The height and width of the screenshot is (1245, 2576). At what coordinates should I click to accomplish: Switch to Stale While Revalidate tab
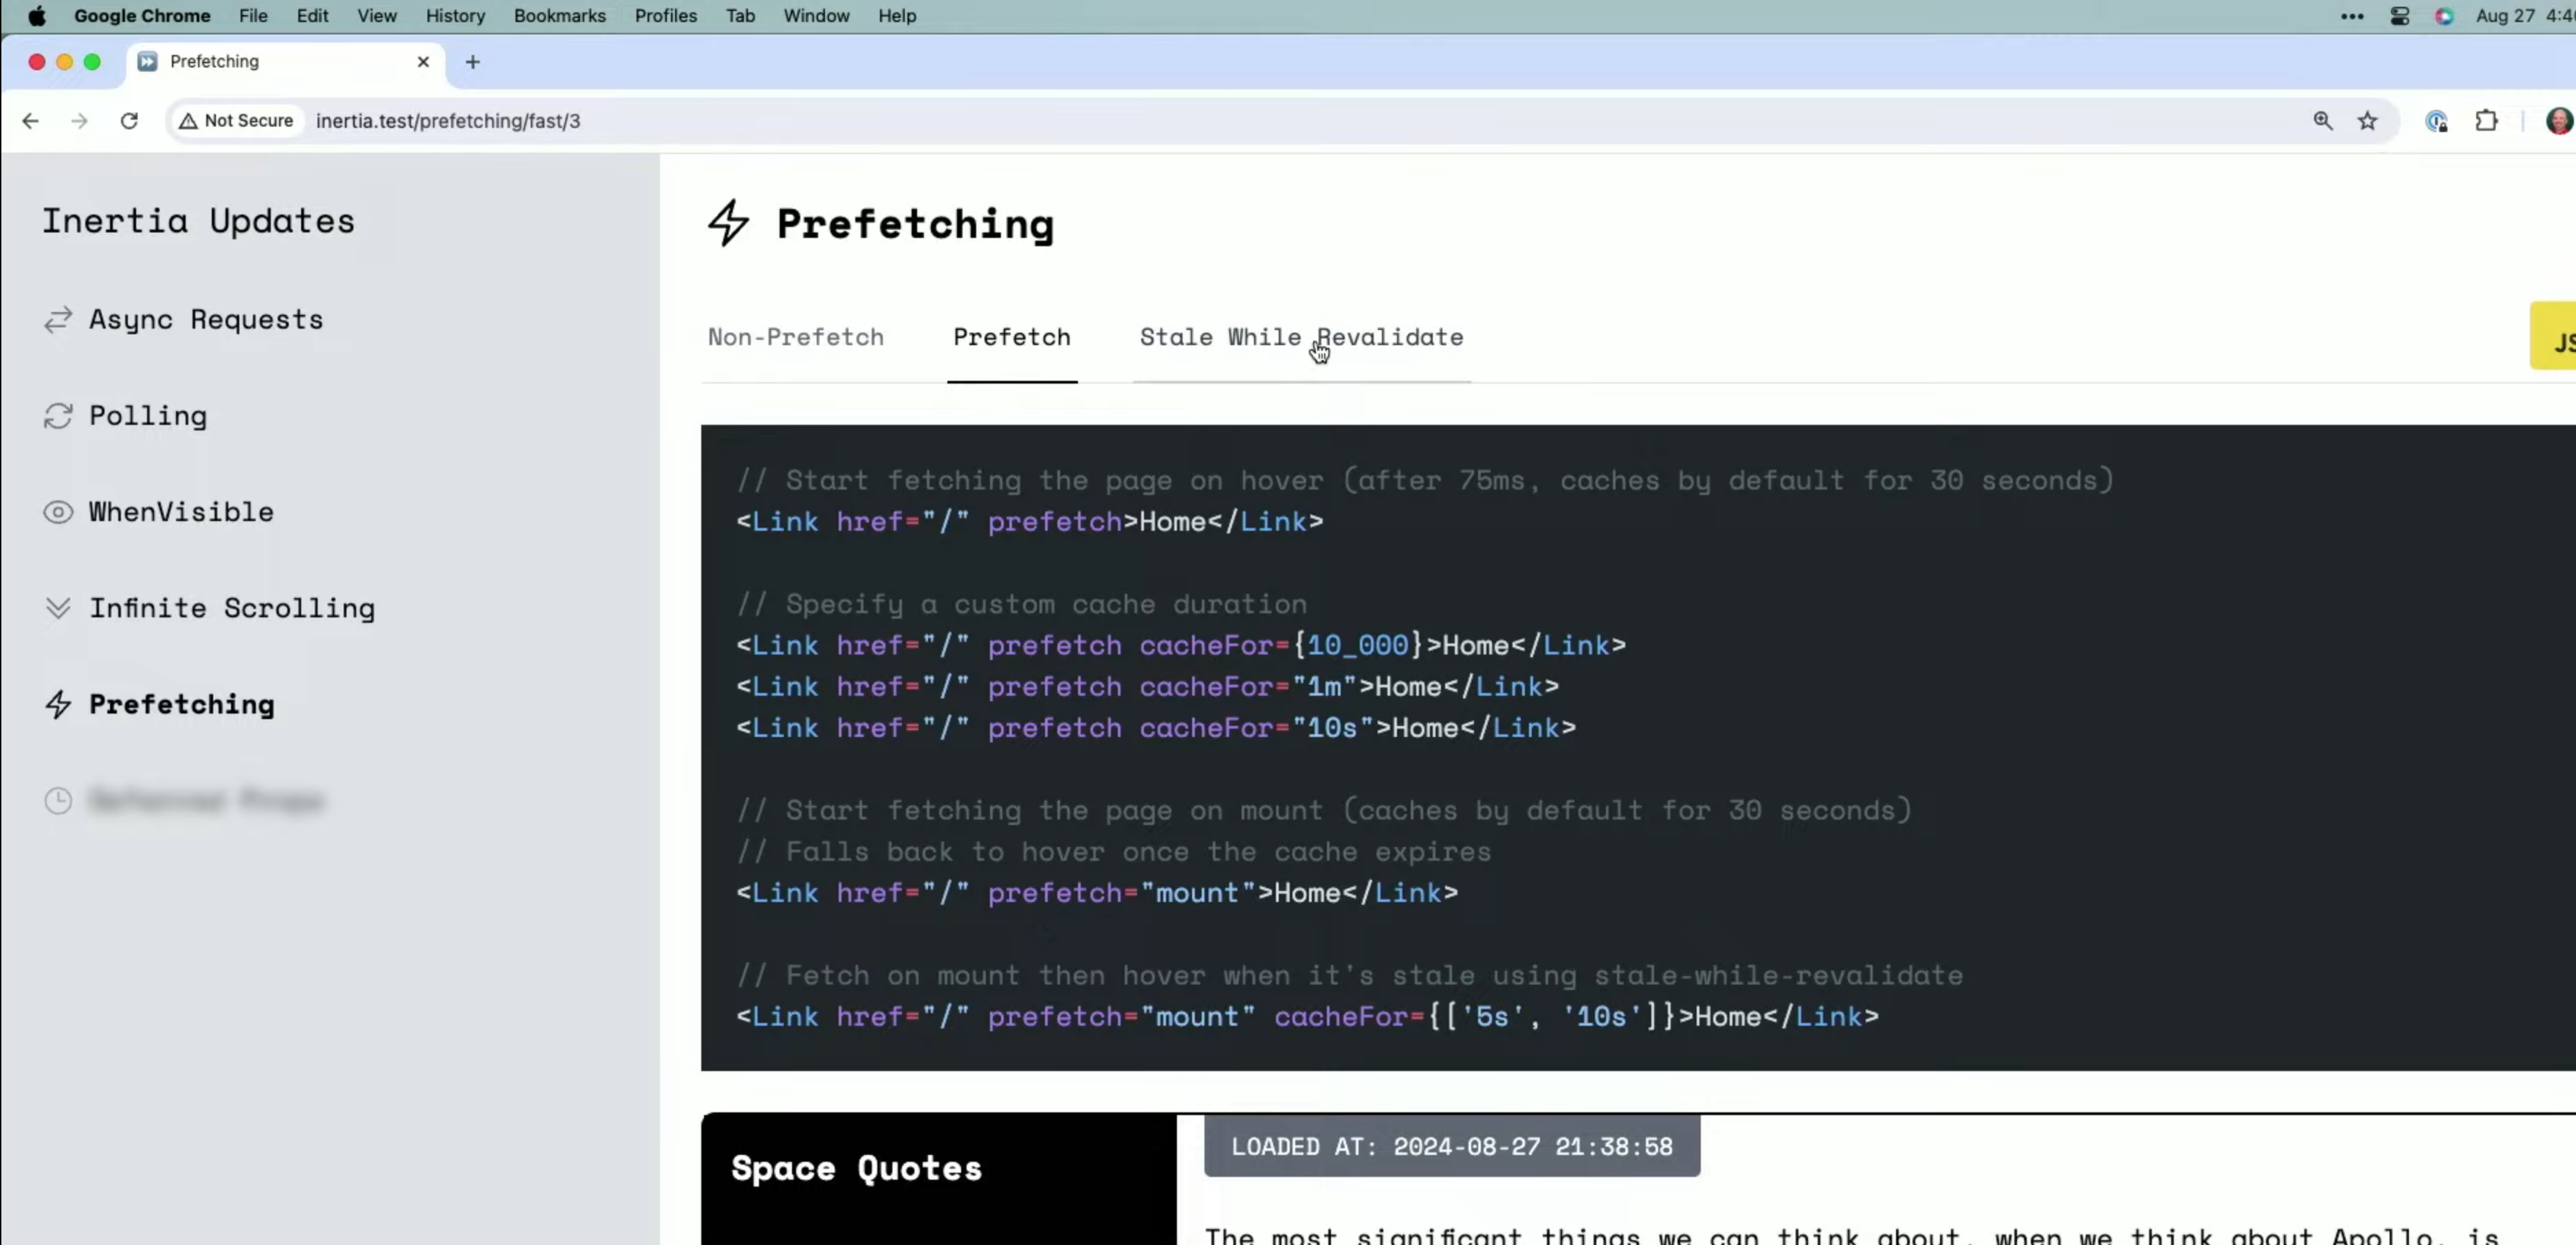(1301, 337)
